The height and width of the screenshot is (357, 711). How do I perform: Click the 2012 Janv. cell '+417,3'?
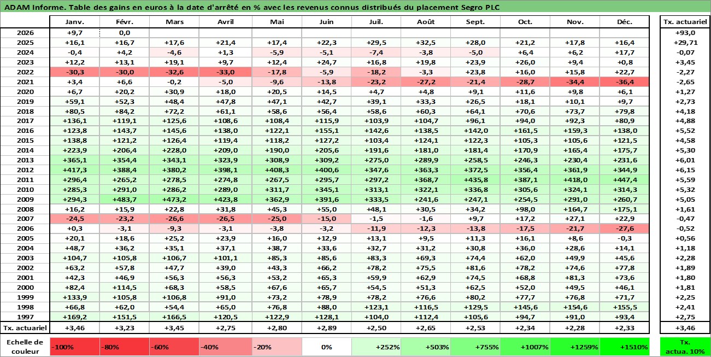tap(74, 170)
